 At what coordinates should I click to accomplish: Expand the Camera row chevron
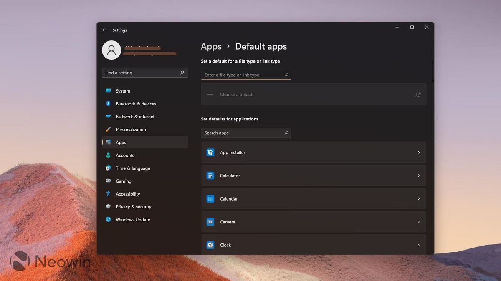tap(418, 222)
